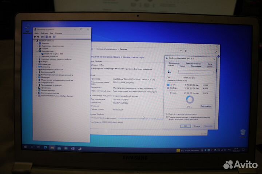Click the Процессоры CPU icon in device tree
This screenshot has height=174, width=262.
click(39, 88)
